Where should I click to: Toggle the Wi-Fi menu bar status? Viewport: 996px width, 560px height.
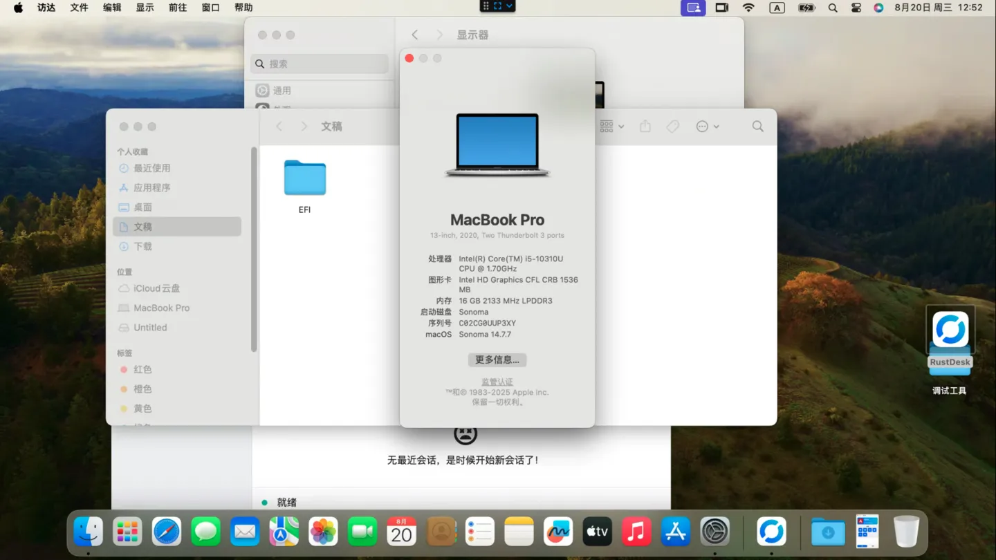click(x=748, y=8)
